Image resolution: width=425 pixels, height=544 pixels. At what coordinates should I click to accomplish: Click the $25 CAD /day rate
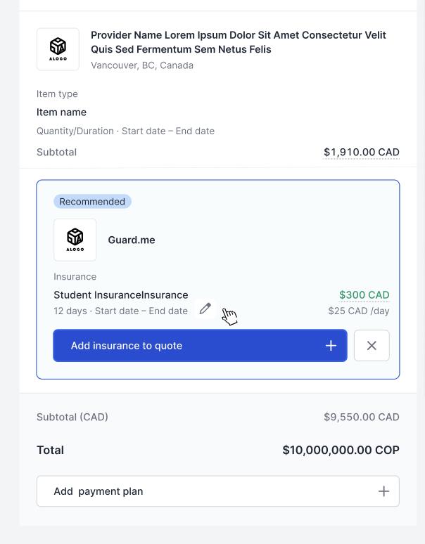[x=358, y=311]
